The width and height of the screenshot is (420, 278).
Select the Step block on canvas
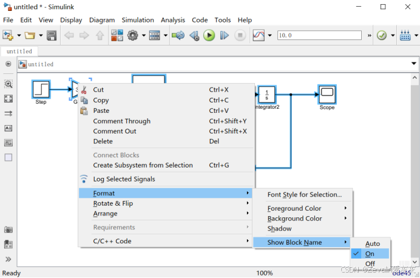click(x=41, y=89)
